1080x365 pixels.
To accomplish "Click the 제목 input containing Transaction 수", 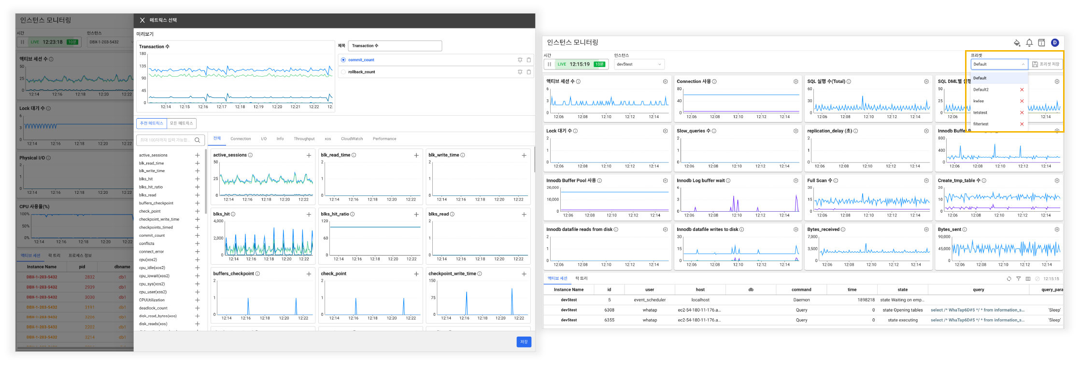I will coord(395,46).
